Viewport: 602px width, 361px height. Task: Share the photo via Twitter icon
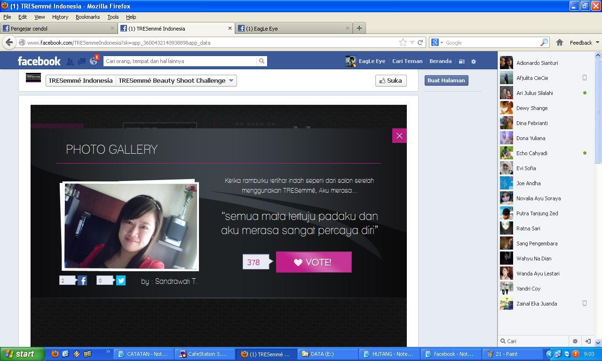(121, 281)
